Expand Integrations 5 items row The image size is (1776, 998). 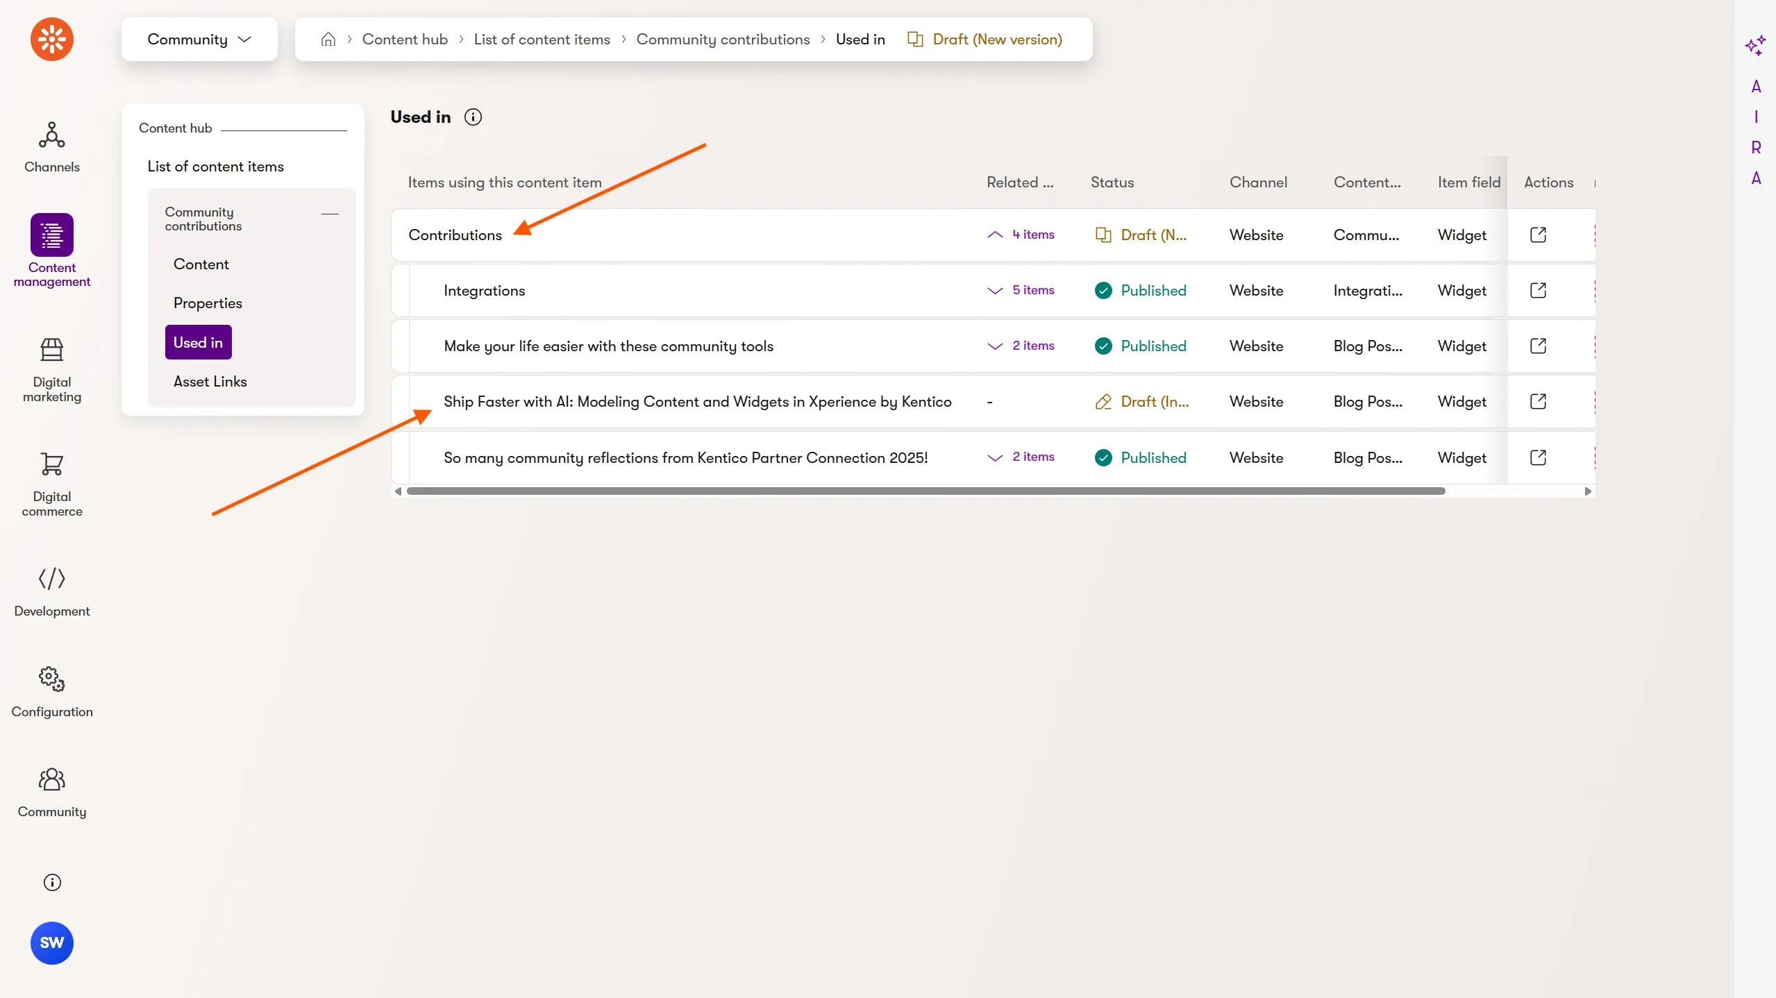(1021, 290)
